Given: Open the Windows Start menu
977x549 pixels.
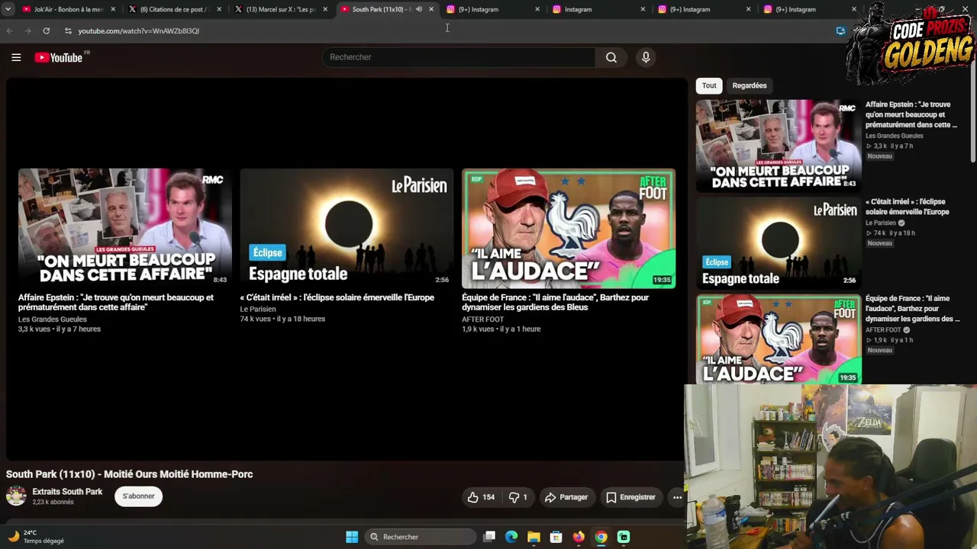Looking at the screenshot, I should [352, 537].
